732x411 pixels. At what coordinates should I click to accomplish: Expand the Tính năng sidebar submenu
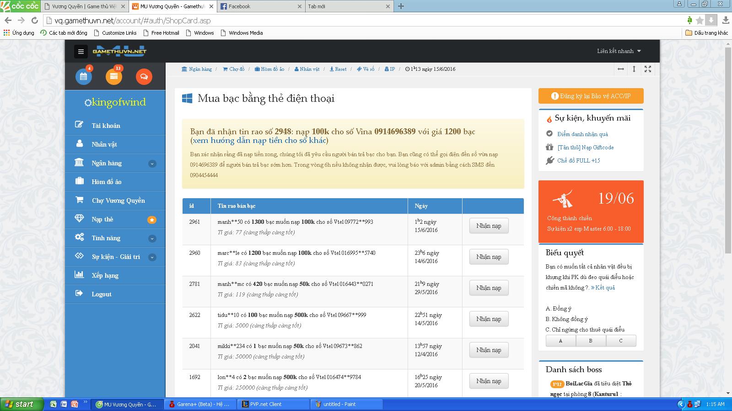pos(152,238)
